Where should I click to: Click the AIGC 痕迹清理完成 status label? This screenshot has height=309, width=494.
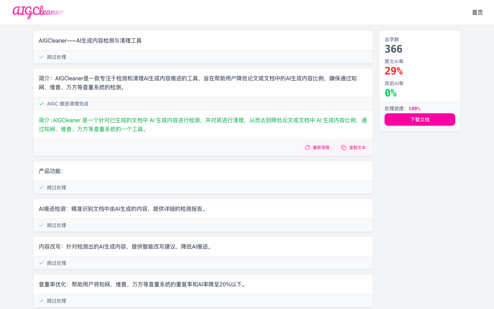68,104
